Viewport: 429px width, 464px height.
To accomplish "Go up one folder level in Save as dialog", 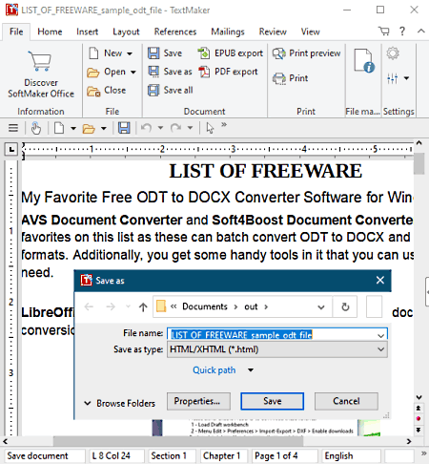I will [143, 306].
